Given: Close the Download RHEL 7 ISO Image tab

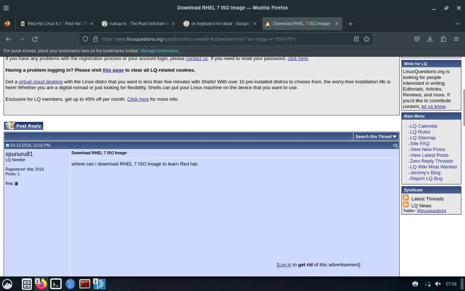Looking at the screenshot, I should click(337, 24).
